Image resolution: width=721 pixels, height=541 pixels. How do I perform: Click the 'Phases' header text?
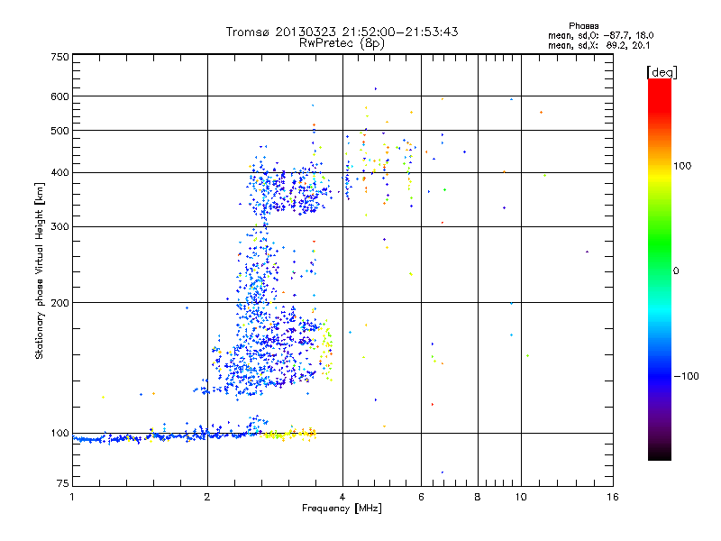(583, 26)
